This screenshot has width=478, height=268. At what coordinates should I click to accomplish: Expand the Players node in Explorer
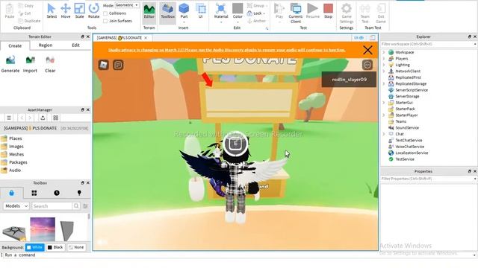[x=384, y=59]
